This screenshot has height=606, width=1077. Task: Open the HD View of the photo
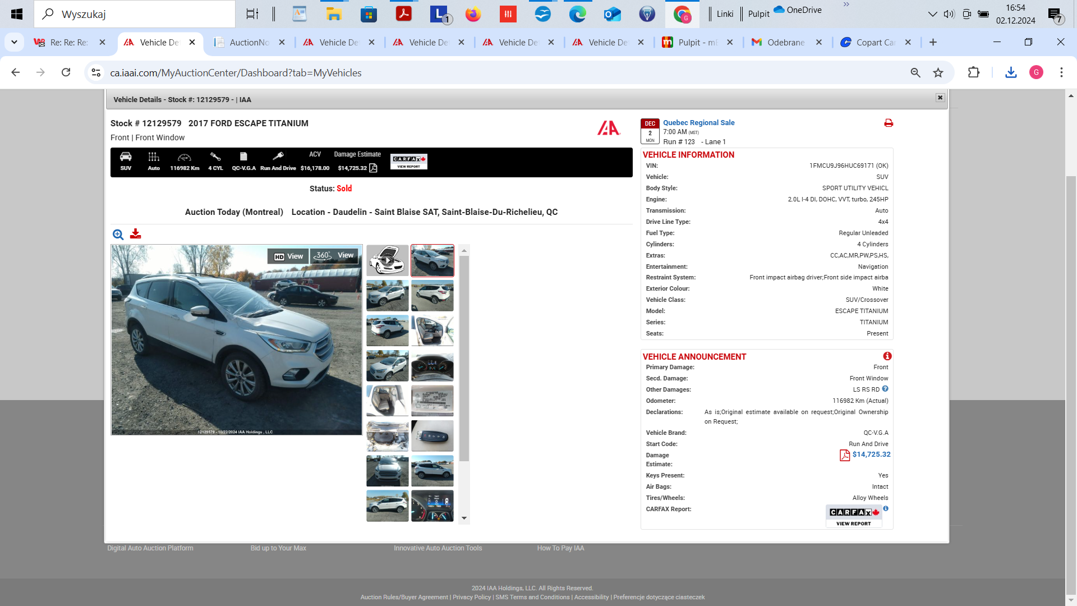[288, 256]
